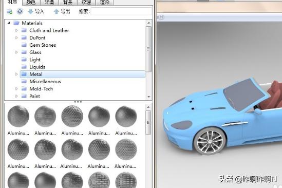282x188 pixels.
Task: Select the Light folder icon
Action: point(24,60)
